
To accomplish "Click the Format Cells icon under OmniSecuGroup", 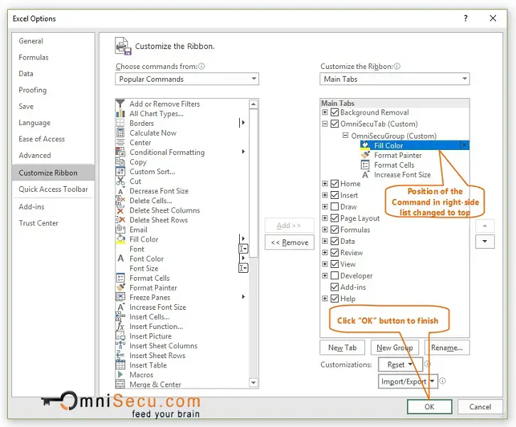I will tap(365, 165).
